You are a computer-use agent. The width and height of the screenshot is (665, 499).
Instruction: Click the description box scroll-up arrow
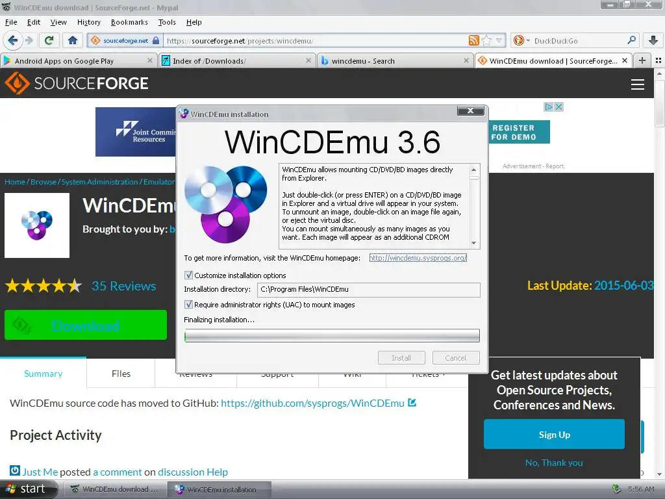[473, 170]
